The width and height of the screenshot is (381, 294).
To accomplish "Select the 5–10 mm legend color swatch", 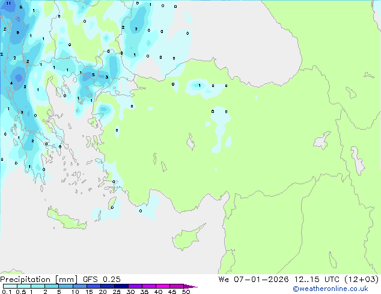I will tap(66, 286).
